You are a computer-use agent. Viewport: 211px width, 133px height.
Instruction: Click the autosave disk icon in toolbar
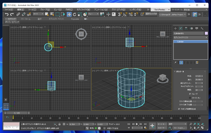pyautogui.click(x=195, y=14)
